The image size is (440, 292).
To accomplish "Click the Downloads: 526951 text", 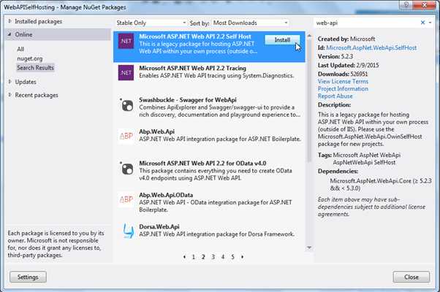I will pos(343,74).
